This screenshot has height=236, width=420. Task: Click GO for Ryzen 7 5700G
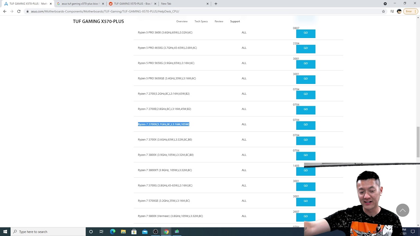(x=305, y=186)
